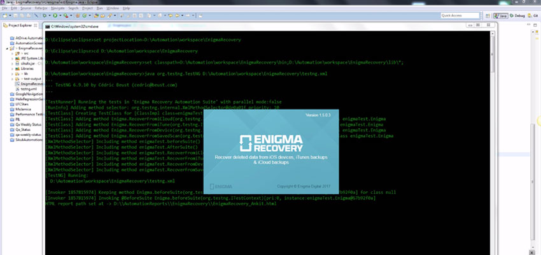Click the Version 1.5.0.3 text

tap(318, 115)
